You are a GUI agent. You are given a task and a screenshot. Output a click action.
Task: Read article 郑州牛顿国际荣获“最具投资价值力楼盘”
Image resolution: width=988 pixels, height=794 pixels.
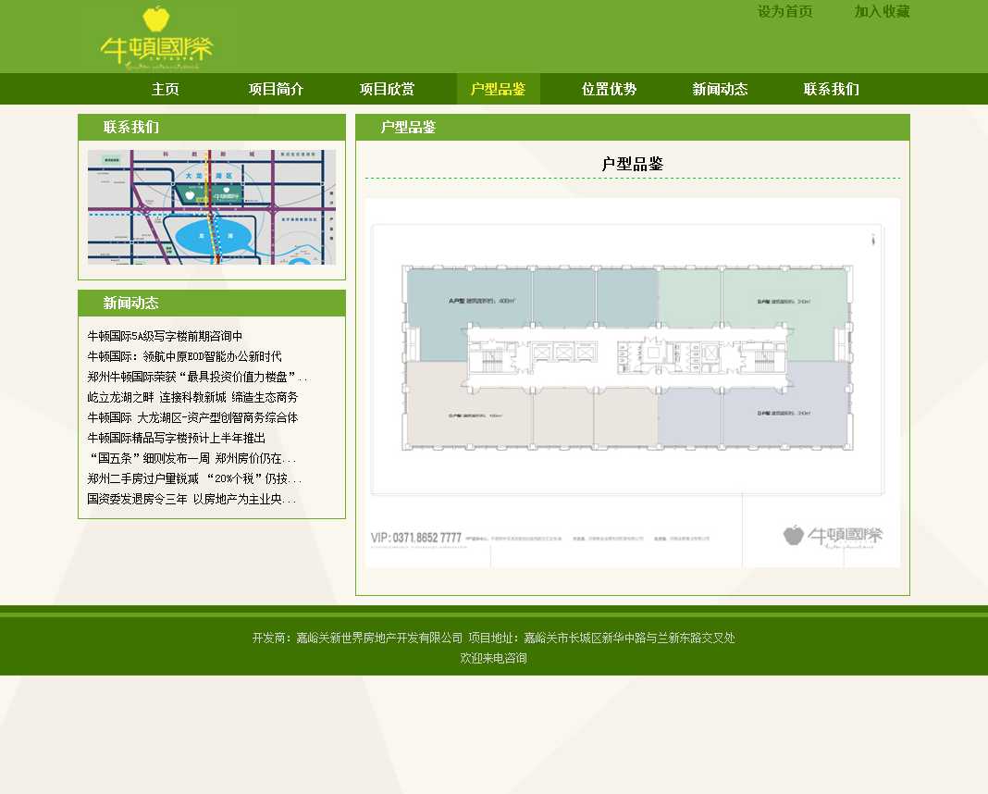point(198,377)
